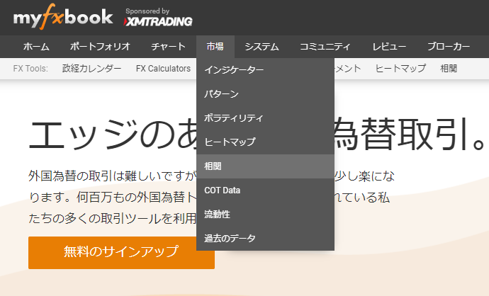489x296 pixels.
Task: Click the highlighted 相関 dropdown entry
Action: tap(213, 166)
